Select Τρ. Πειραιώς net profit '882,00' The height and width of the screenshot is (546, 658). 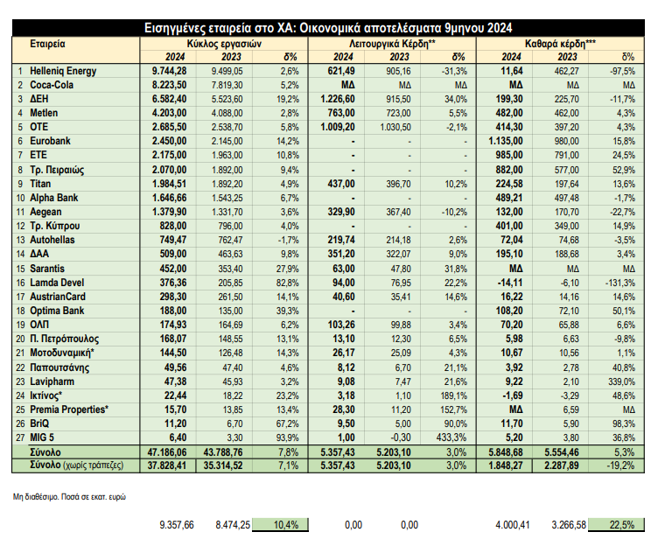(x=509, y=170)
